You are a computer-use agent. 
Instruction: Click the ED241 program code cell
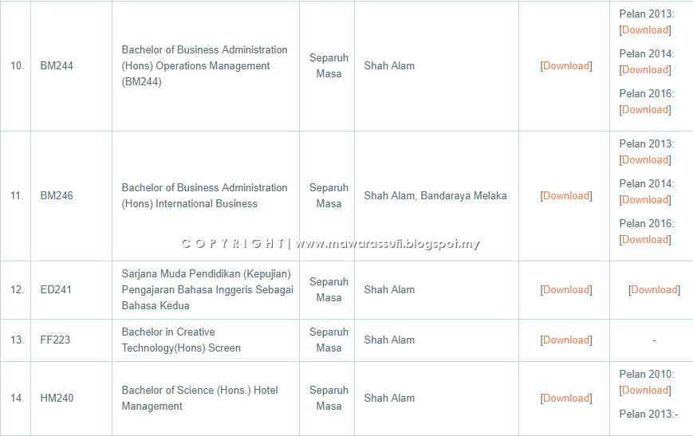[x=56, y=290]
